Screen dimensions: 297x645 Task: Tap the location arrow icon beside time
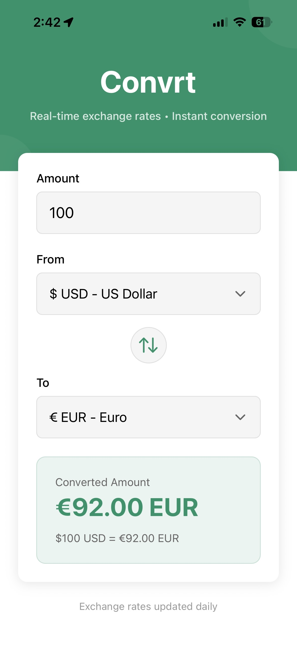coord(69,22)
